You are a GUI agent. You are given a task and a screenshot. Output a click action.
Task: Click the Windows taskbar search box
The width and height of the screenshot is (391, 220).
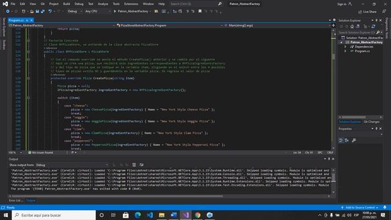pos(54,215)
